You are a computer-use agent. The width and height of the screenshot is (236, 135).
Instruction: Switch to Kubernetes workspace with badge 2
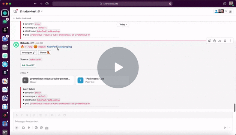point(5,39)
